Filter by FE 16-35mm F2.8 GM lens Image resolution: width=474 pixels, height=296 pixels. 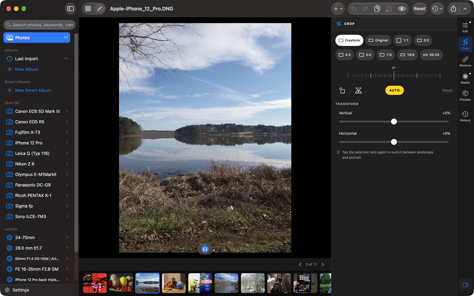(x=37, y=269)
